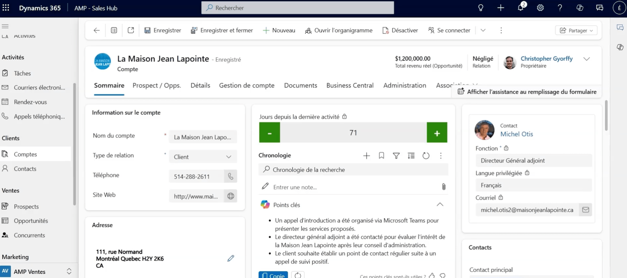Open the notifications bell

coord(520,8)
